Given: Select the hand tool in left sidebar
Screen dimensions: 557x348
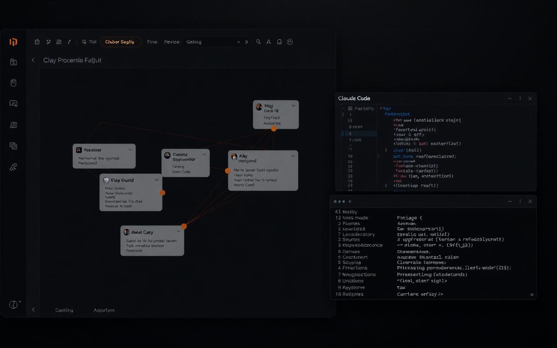Looking at the screenshot, I should [13, 83].
